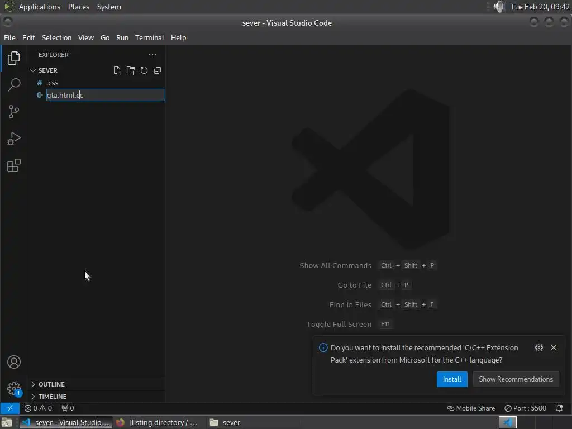The height and width of the screenshot is (429, 572).
Task: Open notification settings gear for C/C++ prompt
Action: 539,347
